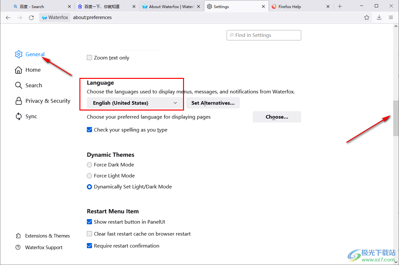Click the Restart Menu Item heading
Image resolution: width=399 pixels, height=265 pixels.
[113, 211]
